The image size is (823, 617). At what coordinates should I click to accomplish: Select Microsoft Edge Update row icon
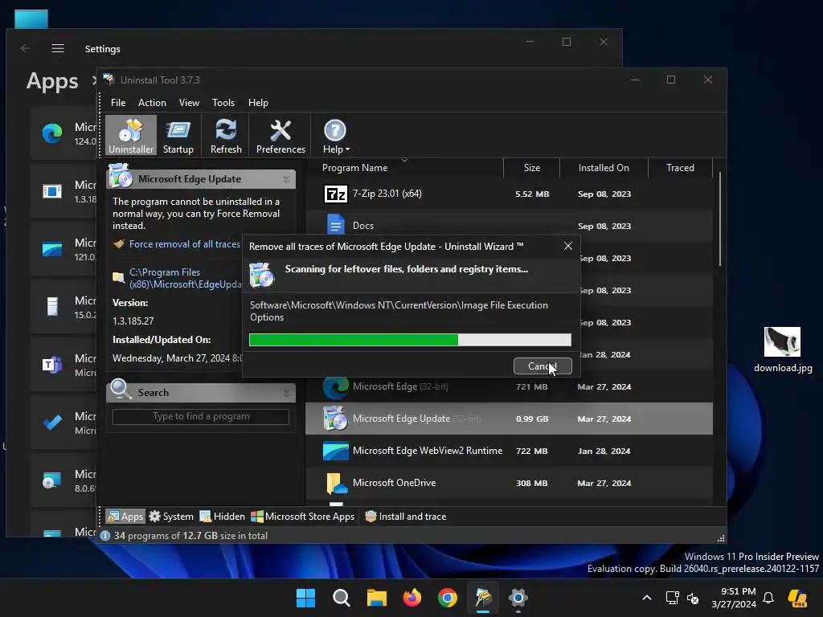coord(335,419)
